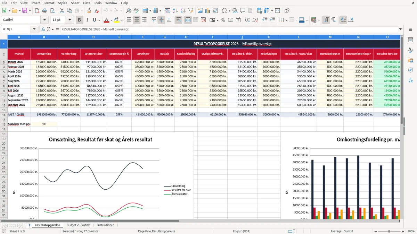Toggle Center Horizontally alignment

(137, 20)
